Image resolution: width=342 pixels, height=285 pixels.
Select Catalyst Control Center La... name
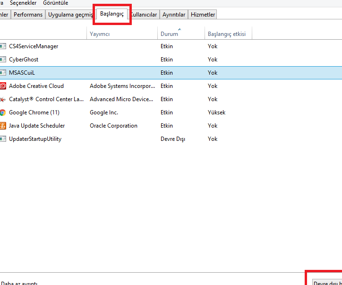pos(46,99)
